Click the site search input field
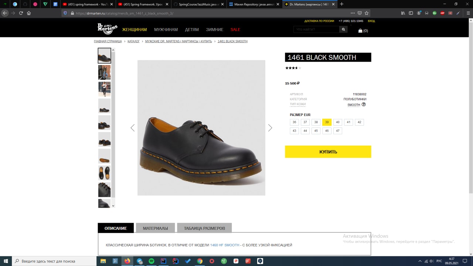The height and width of the screenshot is (266, 473). 316,29
